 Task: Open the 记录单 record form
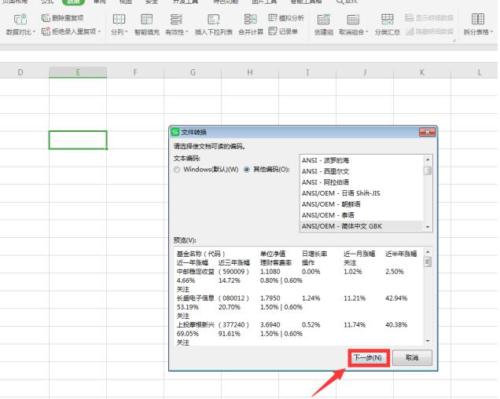pyautogui.click(x=283, y=31)
